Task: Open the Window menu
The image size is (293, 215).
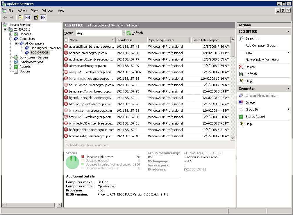Action: pos(48,10)
